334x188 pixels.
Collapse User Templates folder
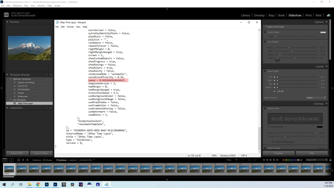point(11,100)
